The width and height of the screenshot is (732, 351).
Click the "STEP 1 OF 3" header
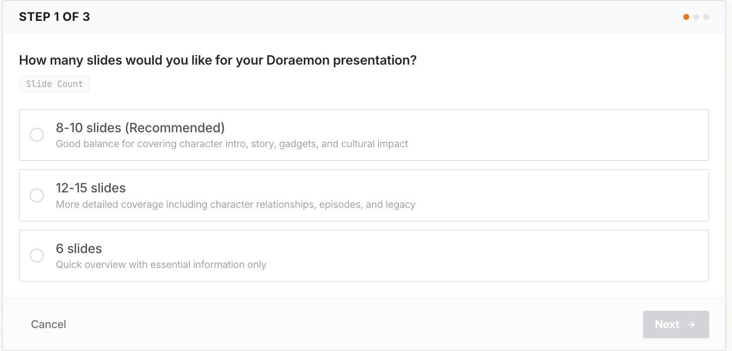pyautogui.click(x=54, y=17)
